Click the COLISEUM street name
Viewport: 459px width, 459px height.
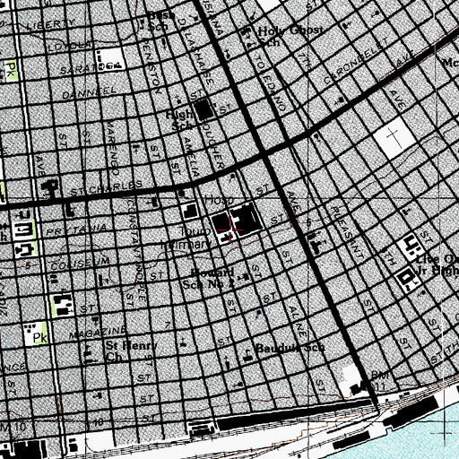[80, 264]
